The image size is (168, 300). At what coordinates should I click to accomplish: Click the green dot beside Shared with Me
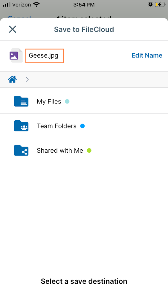click(89, 150)
